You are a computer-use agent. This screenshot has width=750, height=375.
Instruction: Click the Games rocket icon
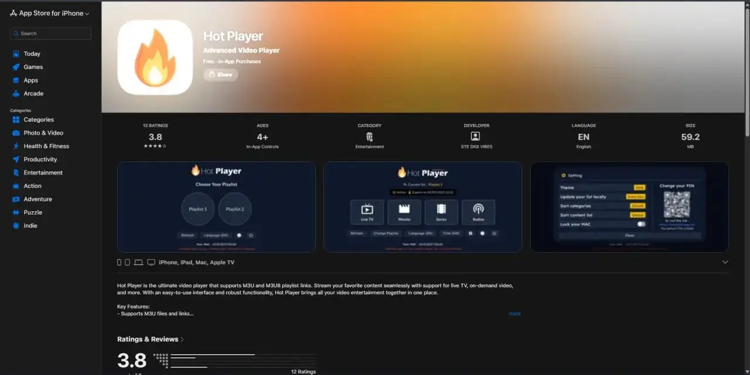coord(16,67)
